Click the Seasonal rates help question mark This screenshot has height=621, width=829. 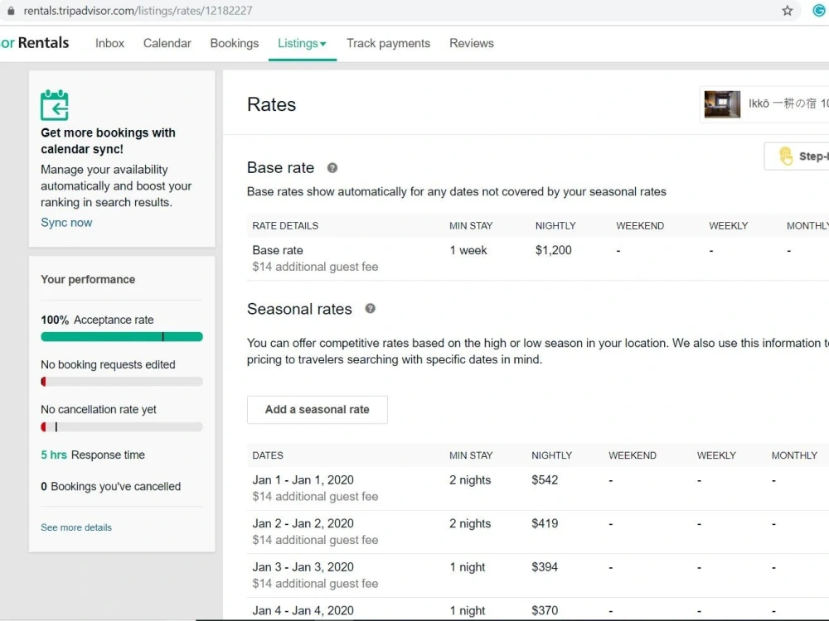click(370, 309)
